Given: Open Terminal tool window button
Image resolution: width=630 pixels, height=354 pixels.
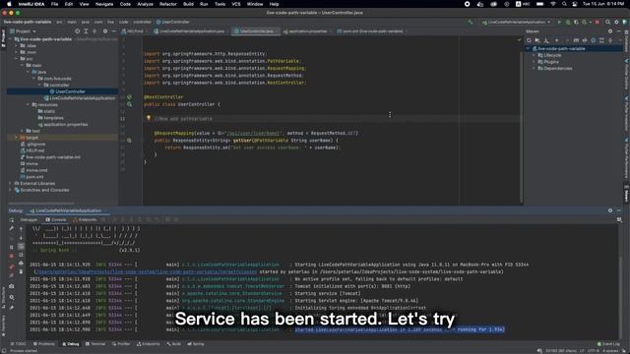Looking at the screenshot, I should (95, 344).
